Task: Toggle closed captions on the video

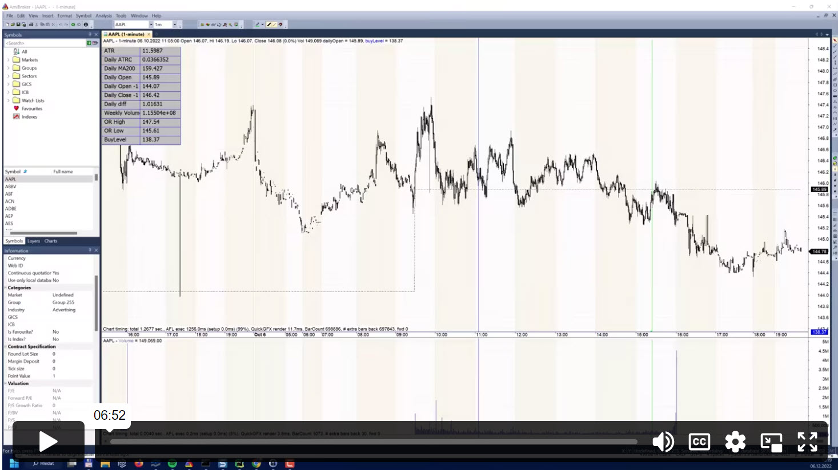Action: 699,441
